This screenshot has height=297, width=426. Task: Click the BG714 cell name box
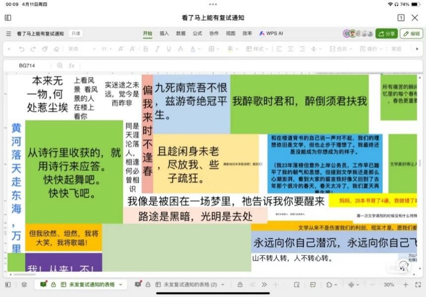pos(27,66)
